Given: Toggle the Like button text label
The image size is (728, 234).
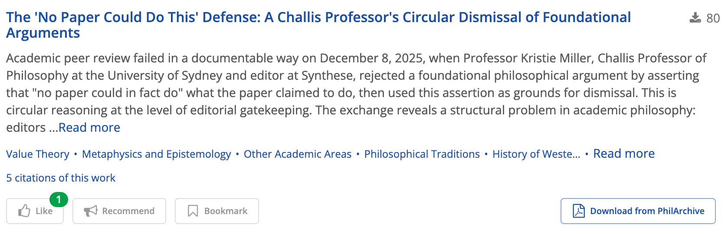Looking at the screenshot, I should coord(44,211).
